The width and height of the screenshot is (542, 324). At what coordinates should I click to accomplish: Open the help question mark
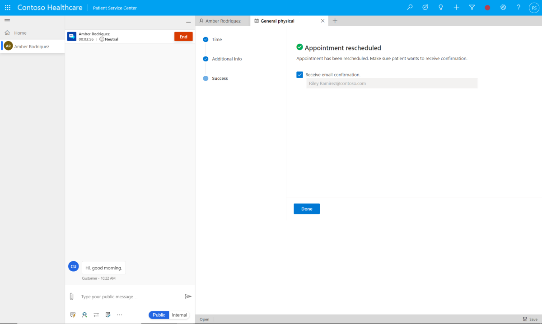[519, 8]
